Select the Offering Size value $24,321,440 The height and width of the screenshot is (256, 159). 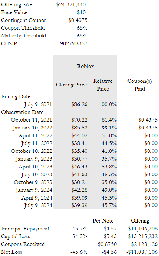(x=71, y=4)
